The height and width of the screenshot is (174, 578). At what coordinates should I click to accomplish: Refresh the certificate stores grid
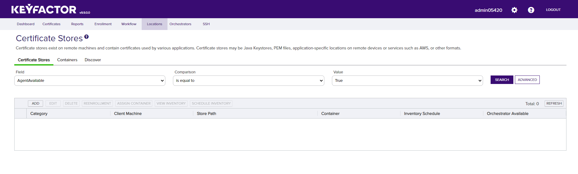(554, 103)
